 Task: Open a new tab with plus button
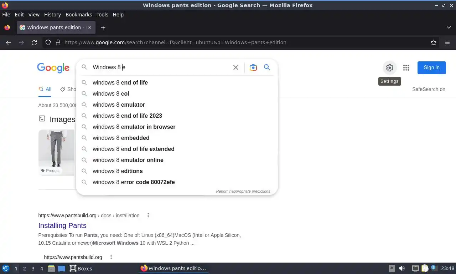(103, 27)
